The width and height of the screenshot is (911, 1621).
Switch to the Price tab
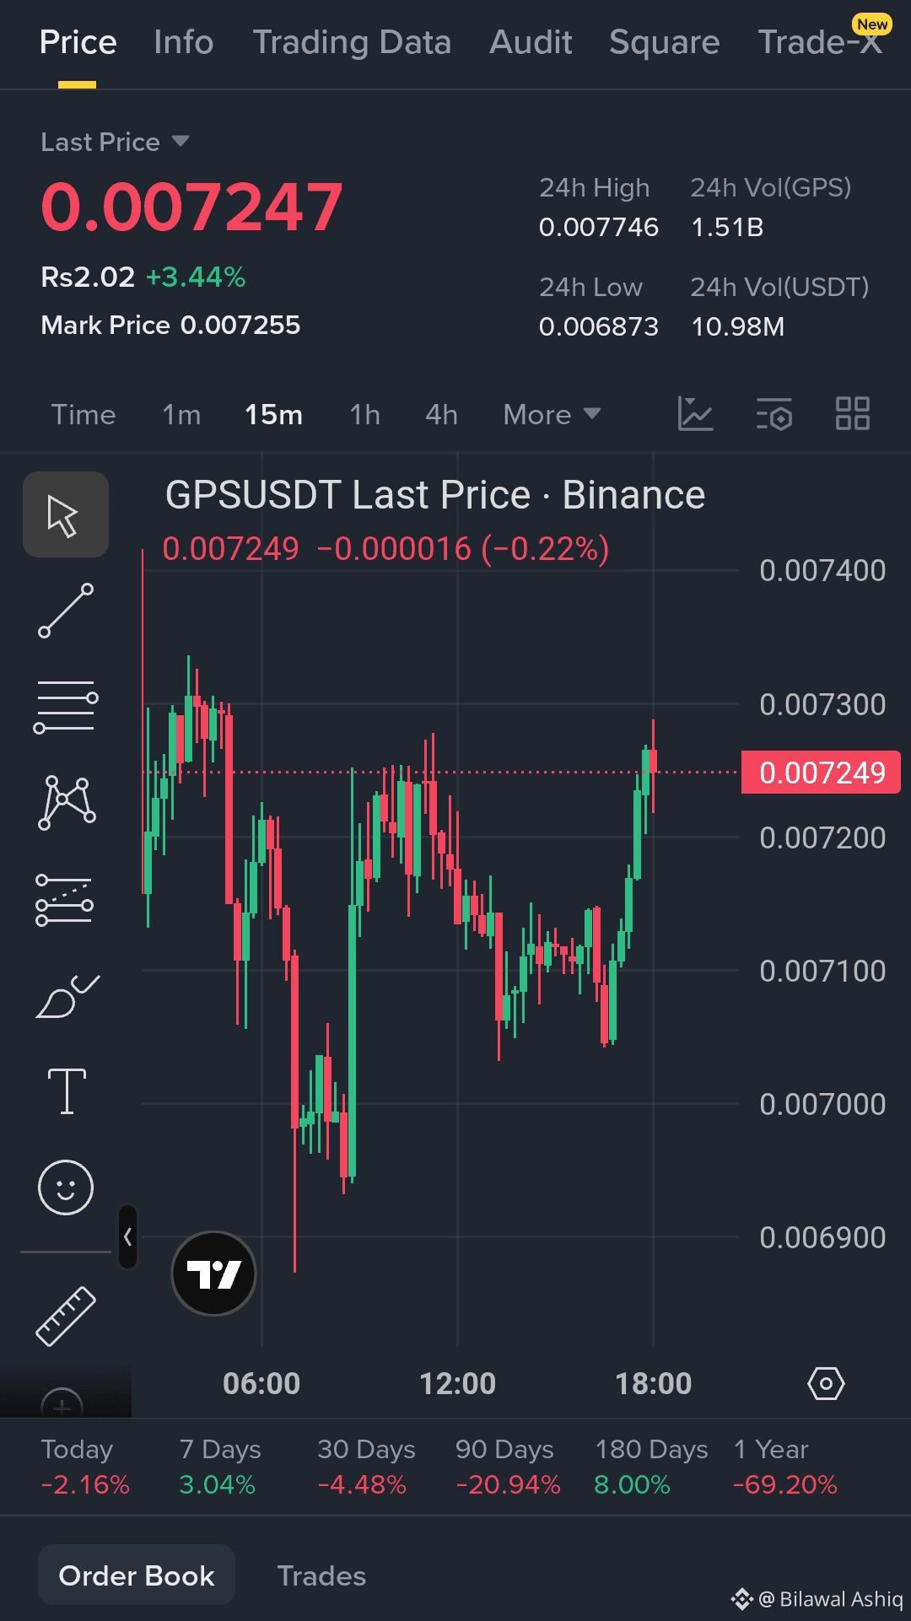[78, 42]
